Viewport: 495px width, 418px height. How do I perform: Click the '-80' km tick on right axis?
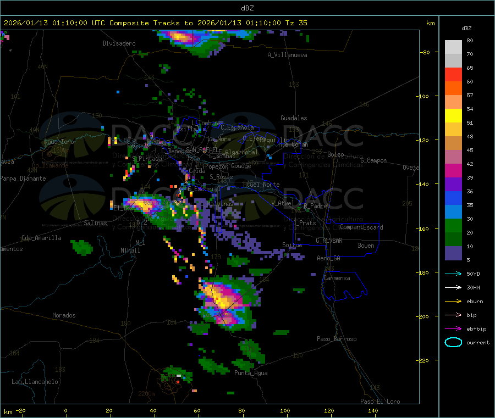coord(425,52)
